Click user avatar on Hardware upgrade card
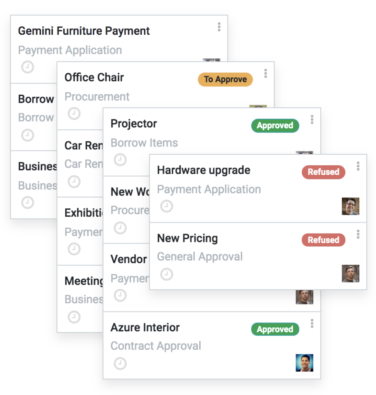Screen dimensions: 376x395 (x=350, y=206)
